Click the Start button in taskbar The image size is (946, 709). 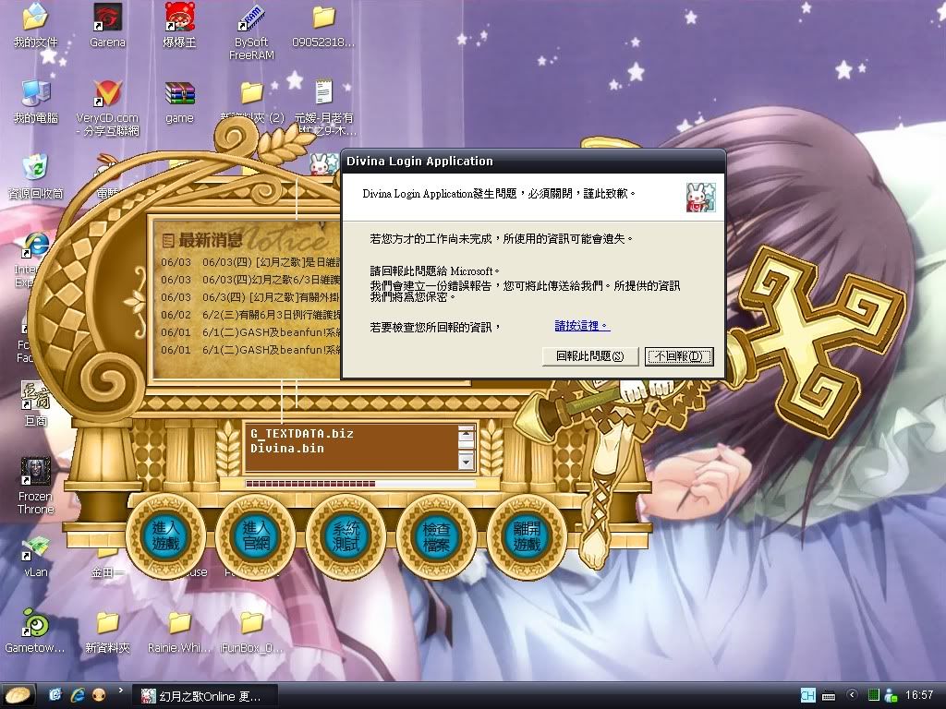(18, 696)
